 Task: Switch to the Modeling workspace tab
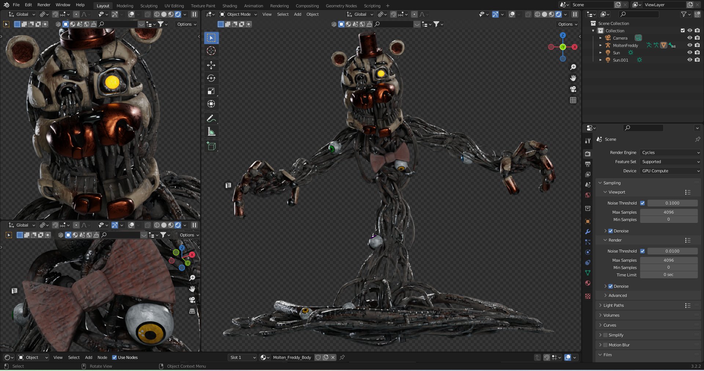coord(125,6)
